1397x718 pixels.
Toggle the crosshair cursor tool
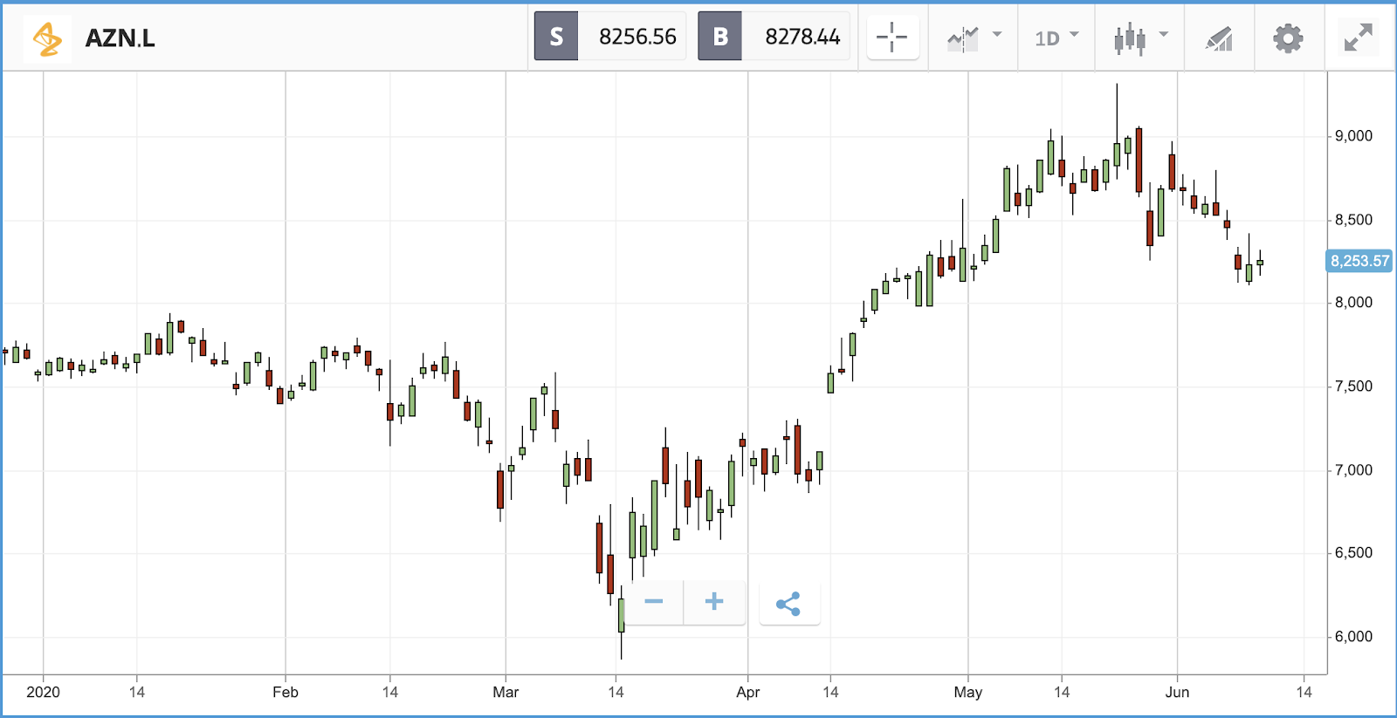tap(892, 38)
